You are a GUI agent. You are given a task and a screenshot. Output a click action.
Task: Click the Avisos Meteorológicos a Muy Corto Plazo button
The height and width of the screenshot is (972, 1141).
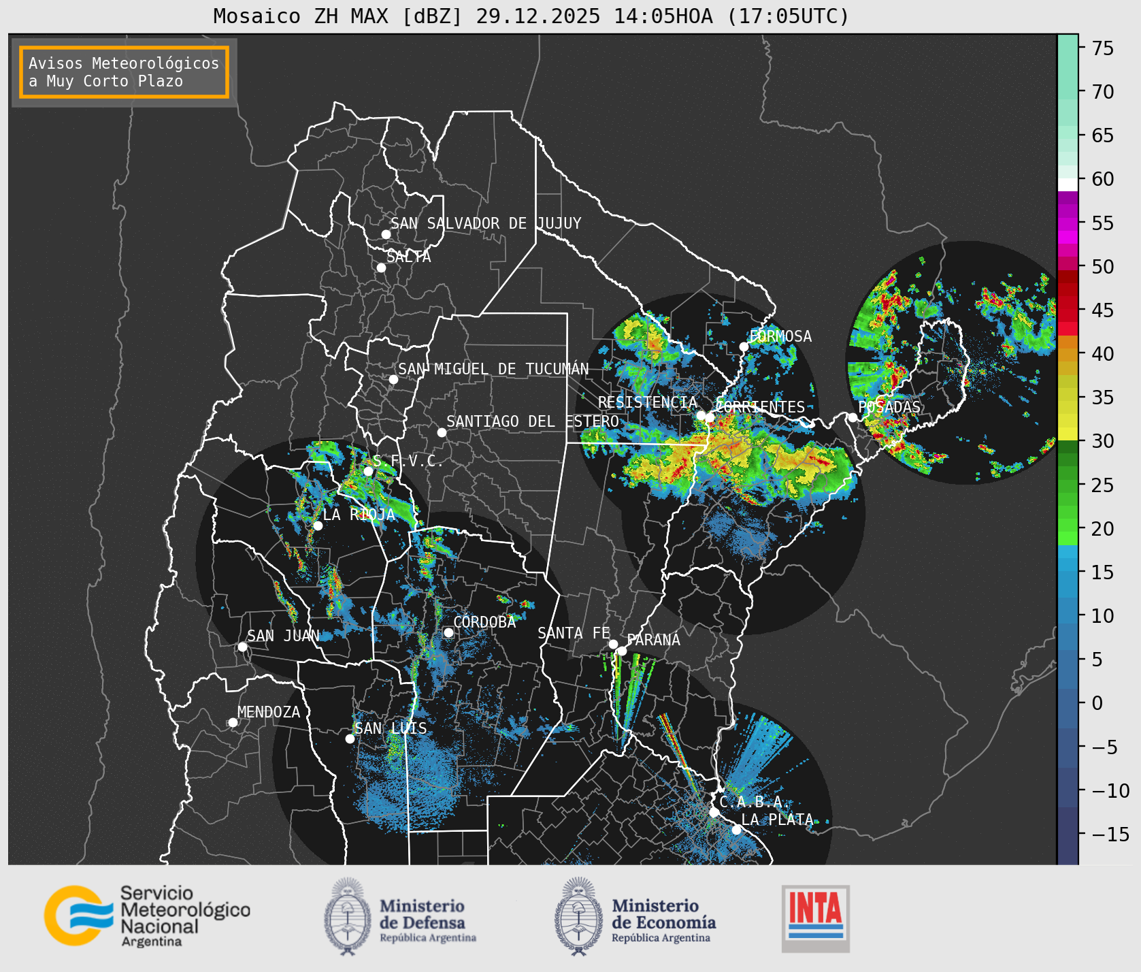[x=124, y=72]
